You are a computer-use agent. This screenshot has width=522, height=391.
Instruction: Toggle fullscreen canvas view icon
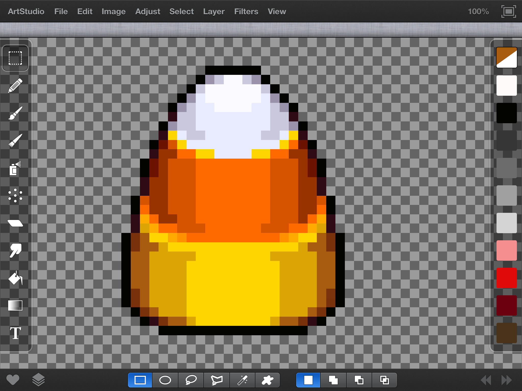pyautogui.click(x=508, y=12)
